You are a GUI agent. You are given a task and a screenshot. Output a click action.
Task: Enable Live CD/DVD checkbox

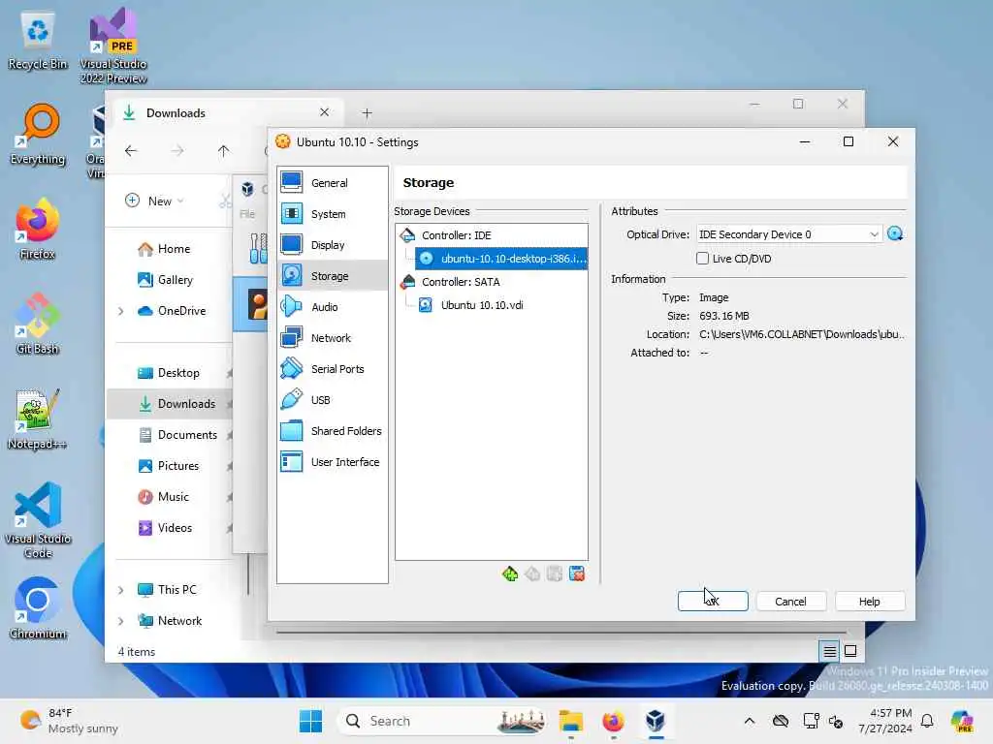(702, 258)
